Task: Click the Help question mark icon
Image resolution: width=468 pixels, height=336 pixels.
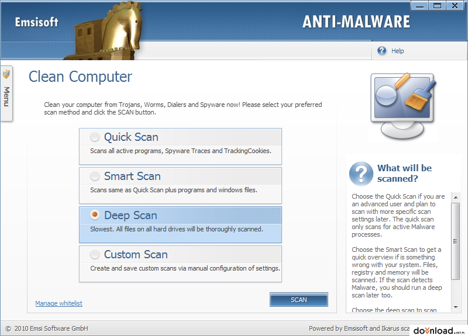Action: coord(381,51)
